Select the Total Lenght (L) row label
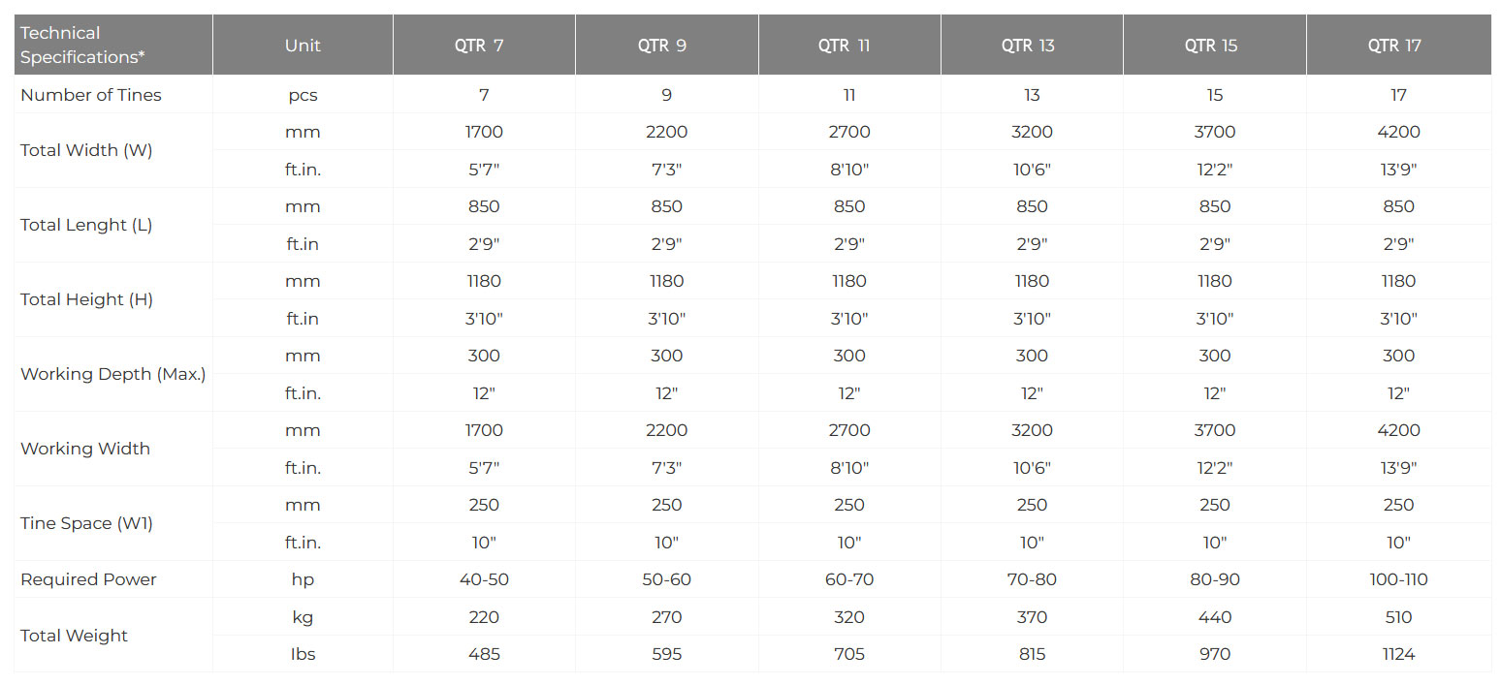The width and height of the screenshot is (1501, 685). click(86, 225)
